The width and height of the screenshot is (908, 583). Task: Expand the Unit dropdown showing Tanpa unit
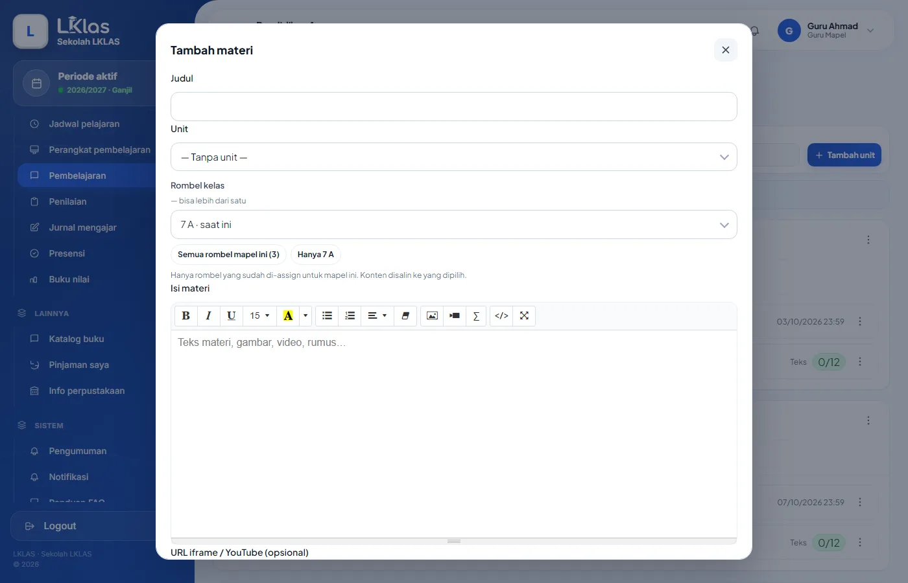tap(454, 157)
